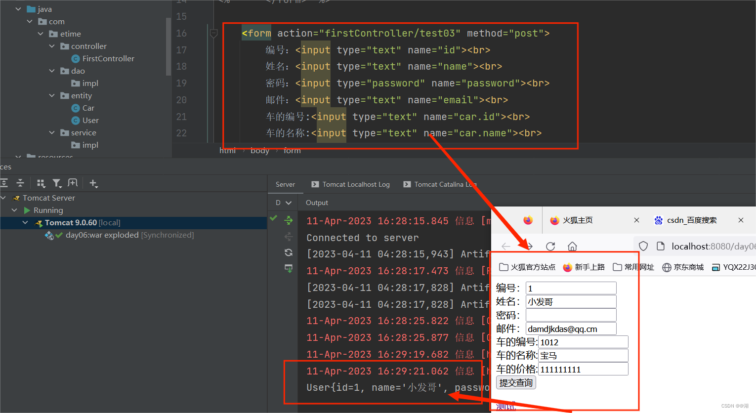Click the 姓名 input field
Viewport: 756px width, 413px height.
[x=571, y=302]
